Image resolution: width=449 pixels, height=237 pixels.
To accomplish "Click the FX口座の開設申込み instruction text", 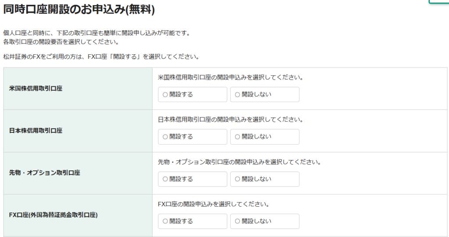I will coord(213,204).
